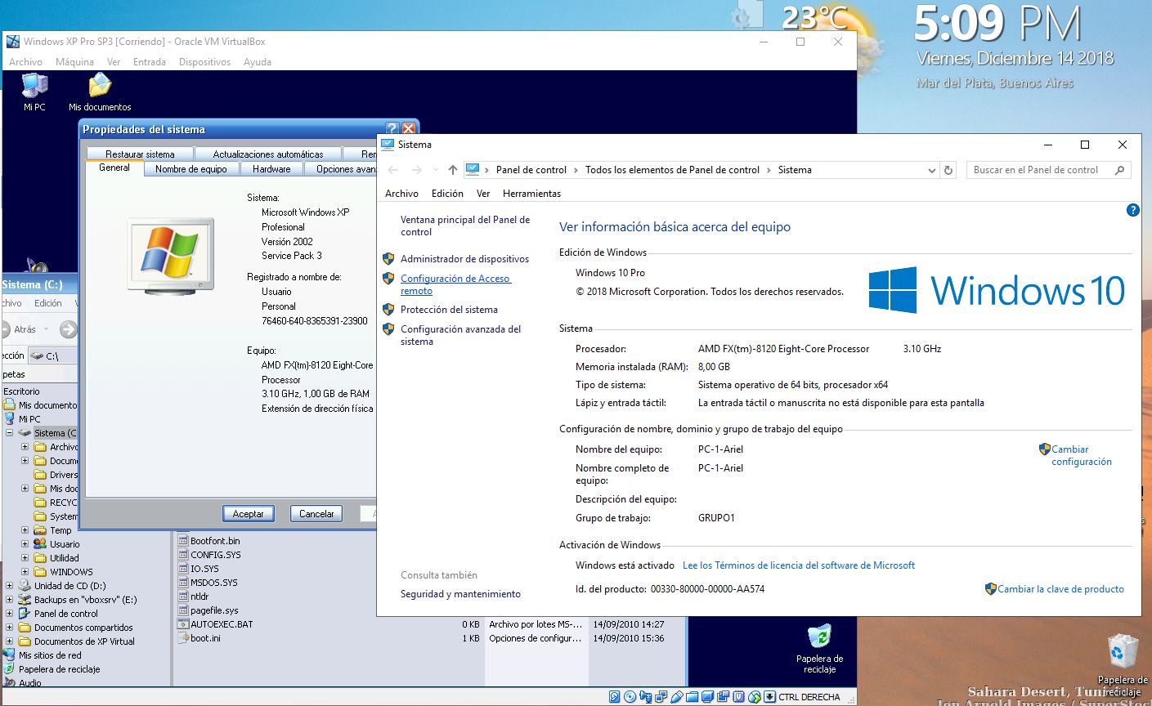1152x706 pixels.
Task: Open Configuración avanzada del sistema link
Action: (460, 335)
